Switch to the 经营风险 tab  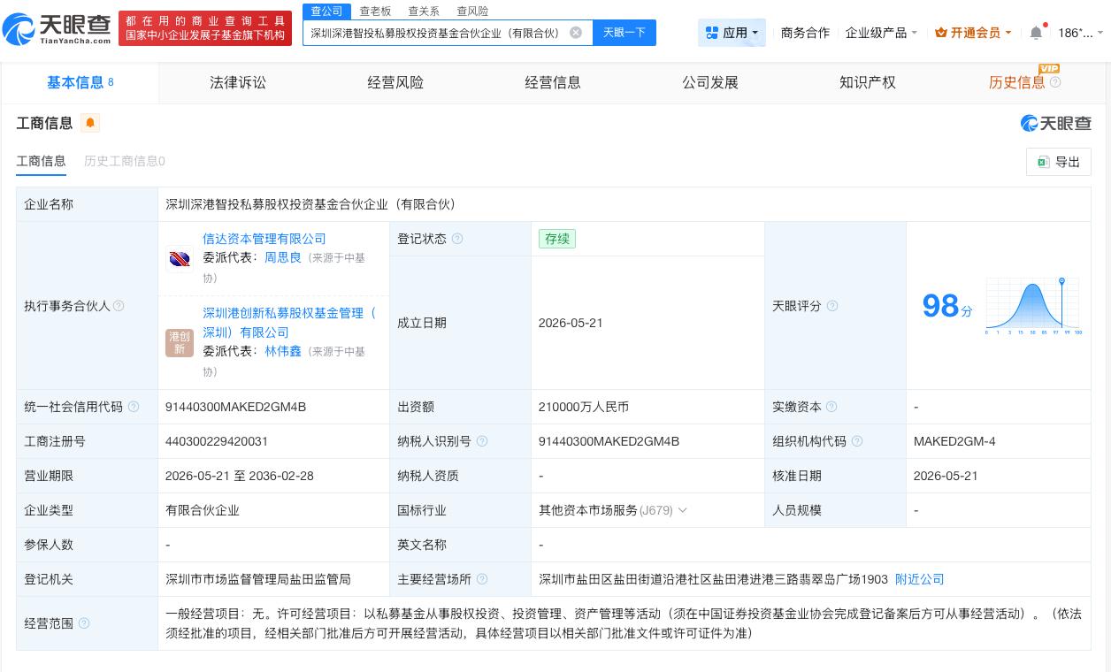(x=395, y=82)
